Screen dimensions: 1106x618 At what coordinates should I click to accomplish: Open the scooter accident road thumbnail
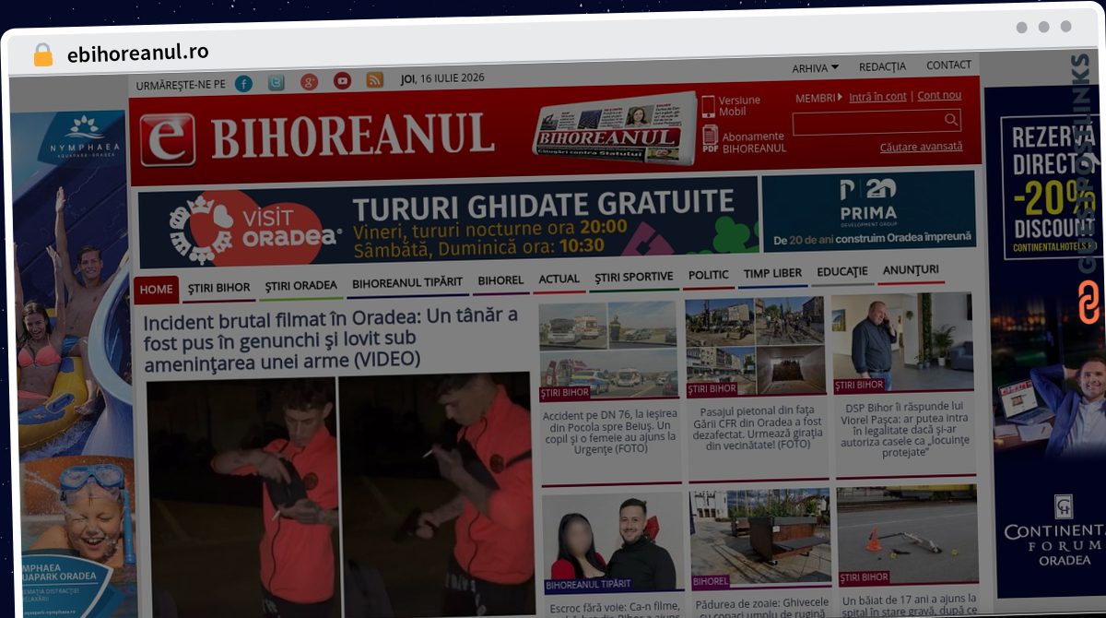click(x=906, y=535)
